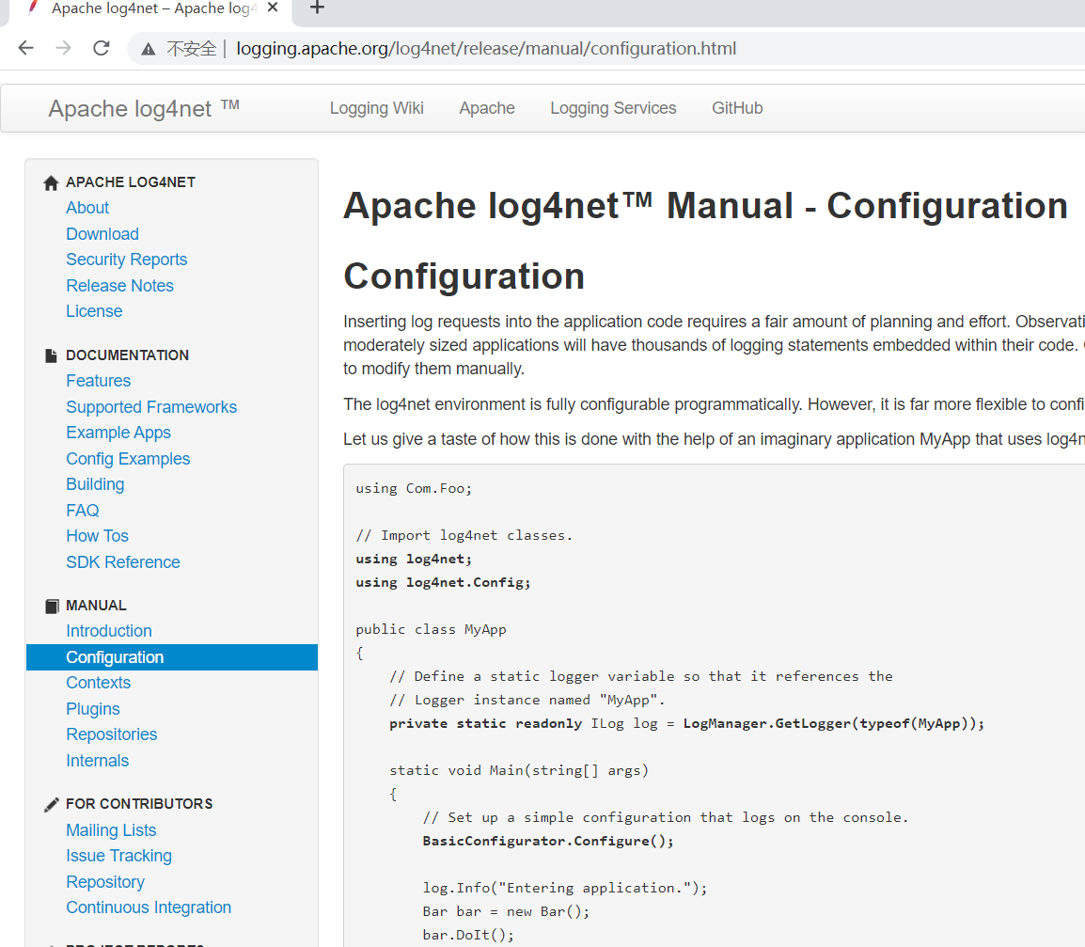
Task: Click code line with LogManager.GetLogger
Action: [x=686, y=724]
